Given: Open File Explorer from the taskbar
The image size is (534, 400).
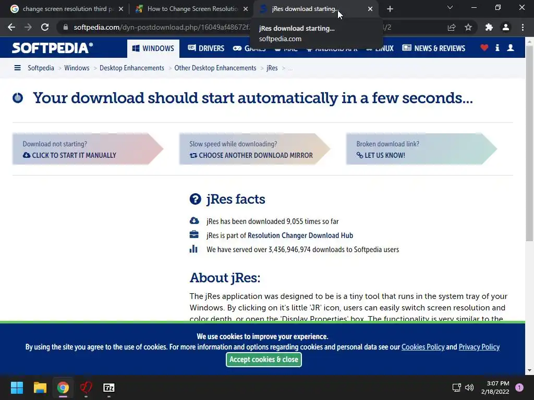Looking at the screenshot, I should [40, 387].
